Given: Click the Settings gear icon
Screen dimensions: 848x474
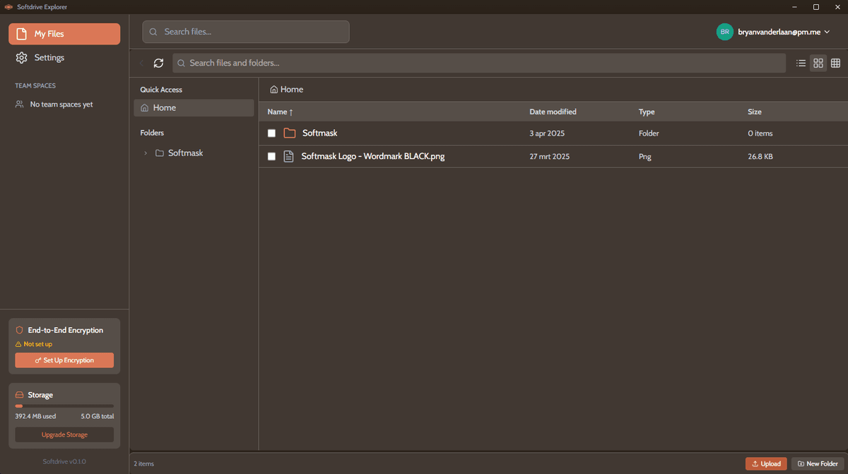Looking at the screenshot, I should pos(22,58).
